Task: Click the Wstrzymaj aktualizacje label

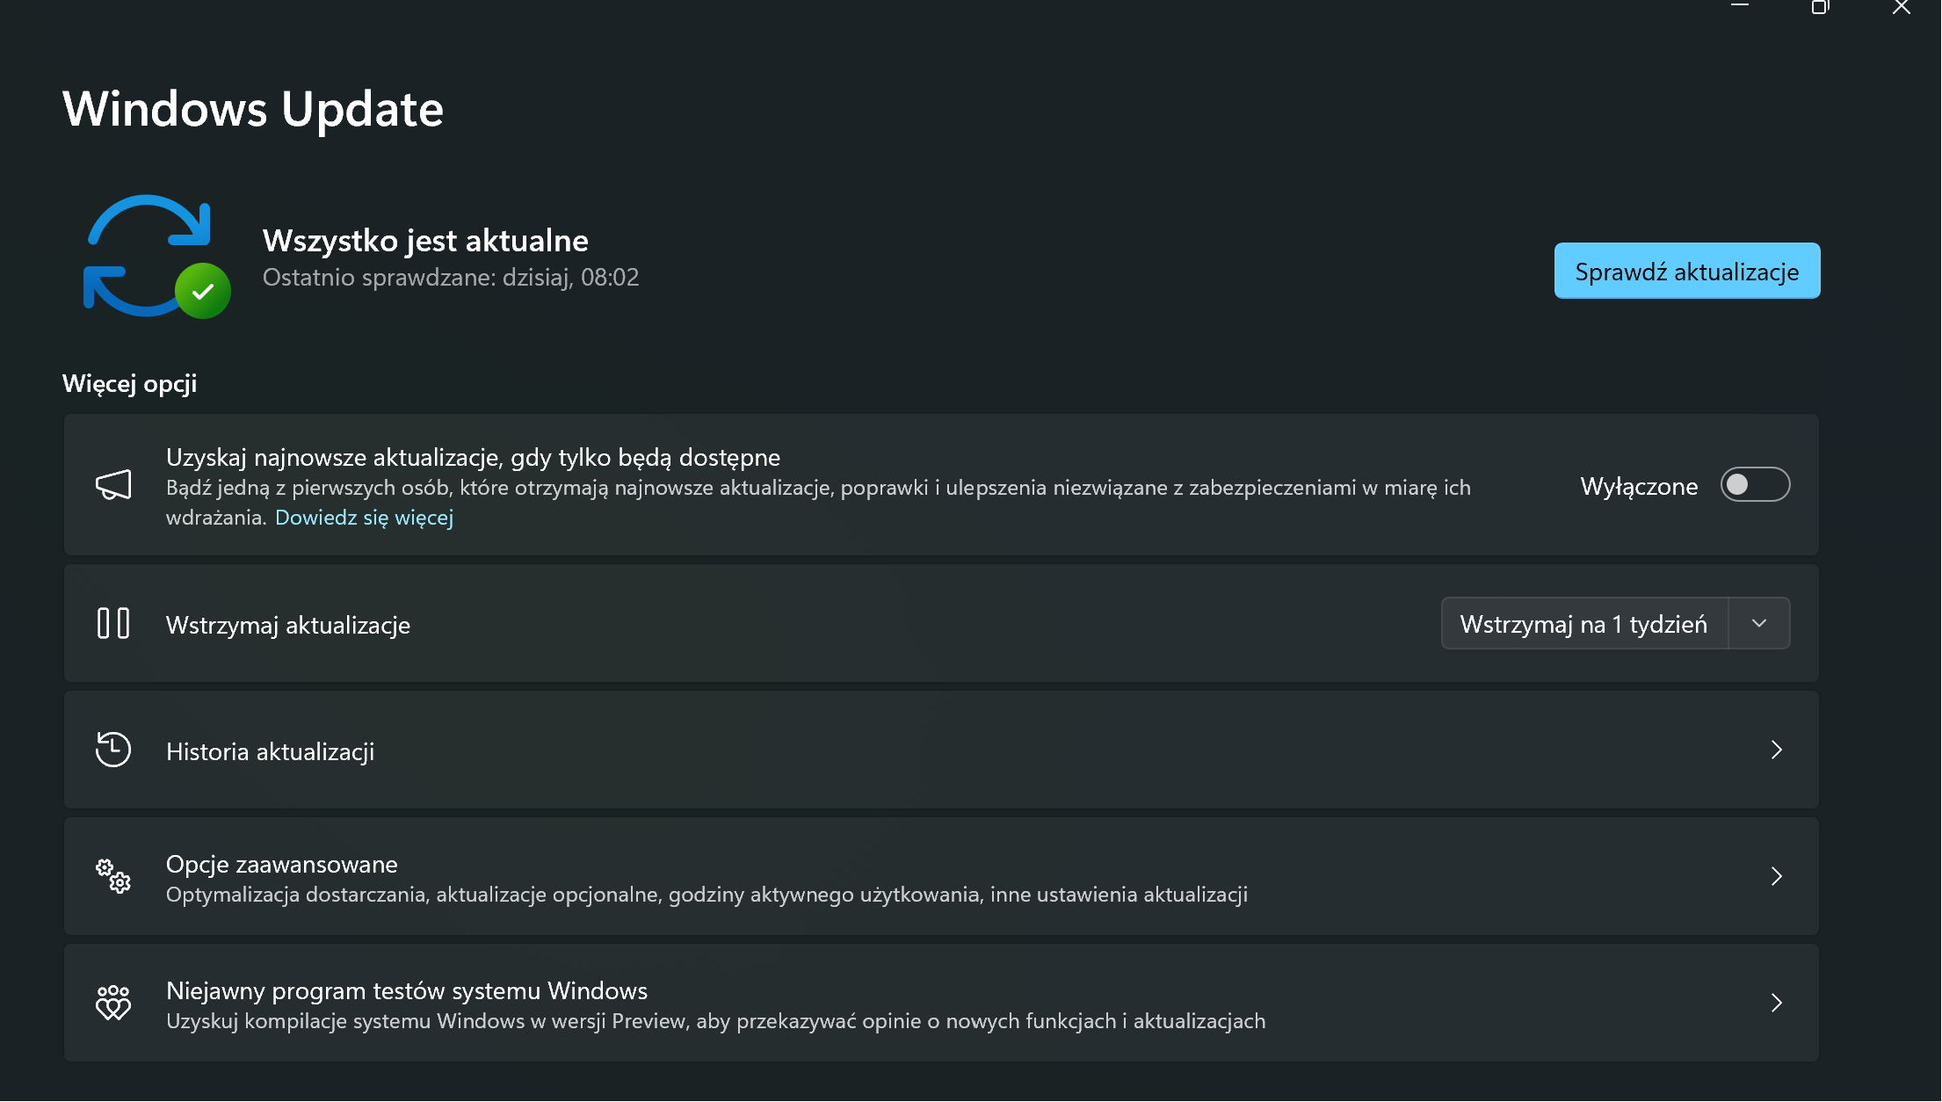Action: click(288, 625)
